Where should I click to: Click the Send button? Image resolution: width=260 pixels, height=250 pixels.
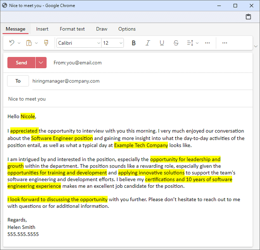click(x=22, y=63)
